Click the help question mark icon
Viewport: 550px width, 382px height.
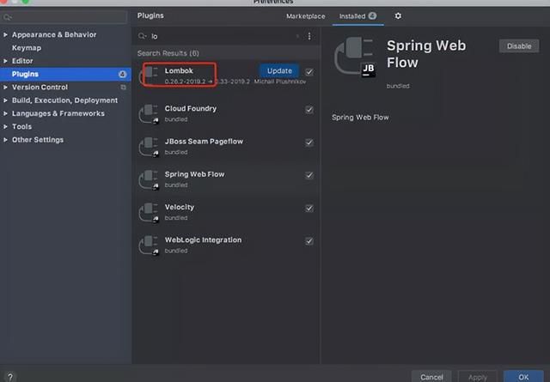click(11, 376)
